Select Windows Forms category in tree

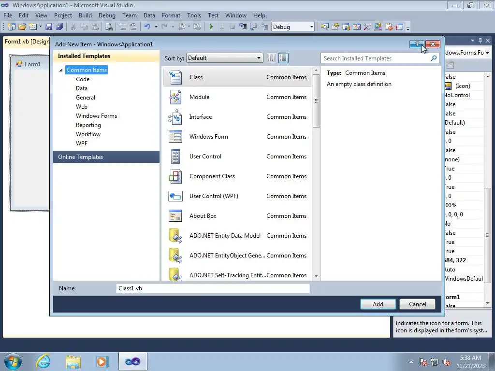pyautogui.click(x=96, y=116)
